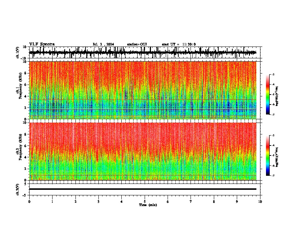The image size is (293, 226).
Task: Click the "2" kHz tick on ch.2 frequency axis
Action: [26, 169]
